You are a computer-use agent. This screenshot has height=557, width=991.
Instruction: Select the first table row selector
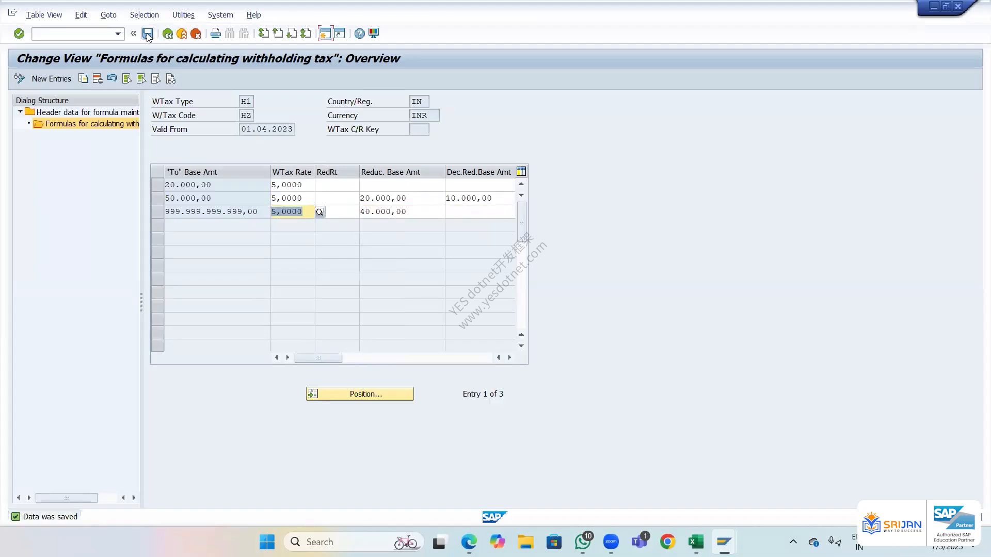157,185
